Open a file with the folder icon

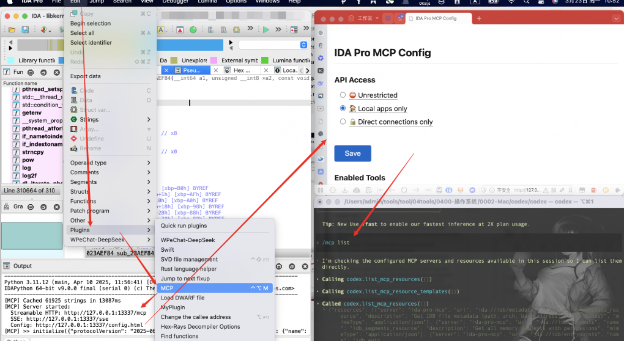12,30
